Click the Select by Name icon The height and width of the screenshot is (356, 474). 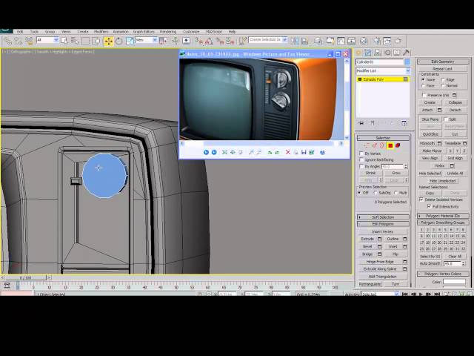tap(75, 41)
